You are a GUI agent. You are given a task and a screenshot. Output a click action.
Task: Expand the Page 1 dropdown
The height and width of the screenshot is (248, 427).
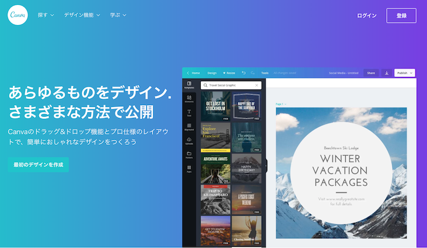[281, 104]
